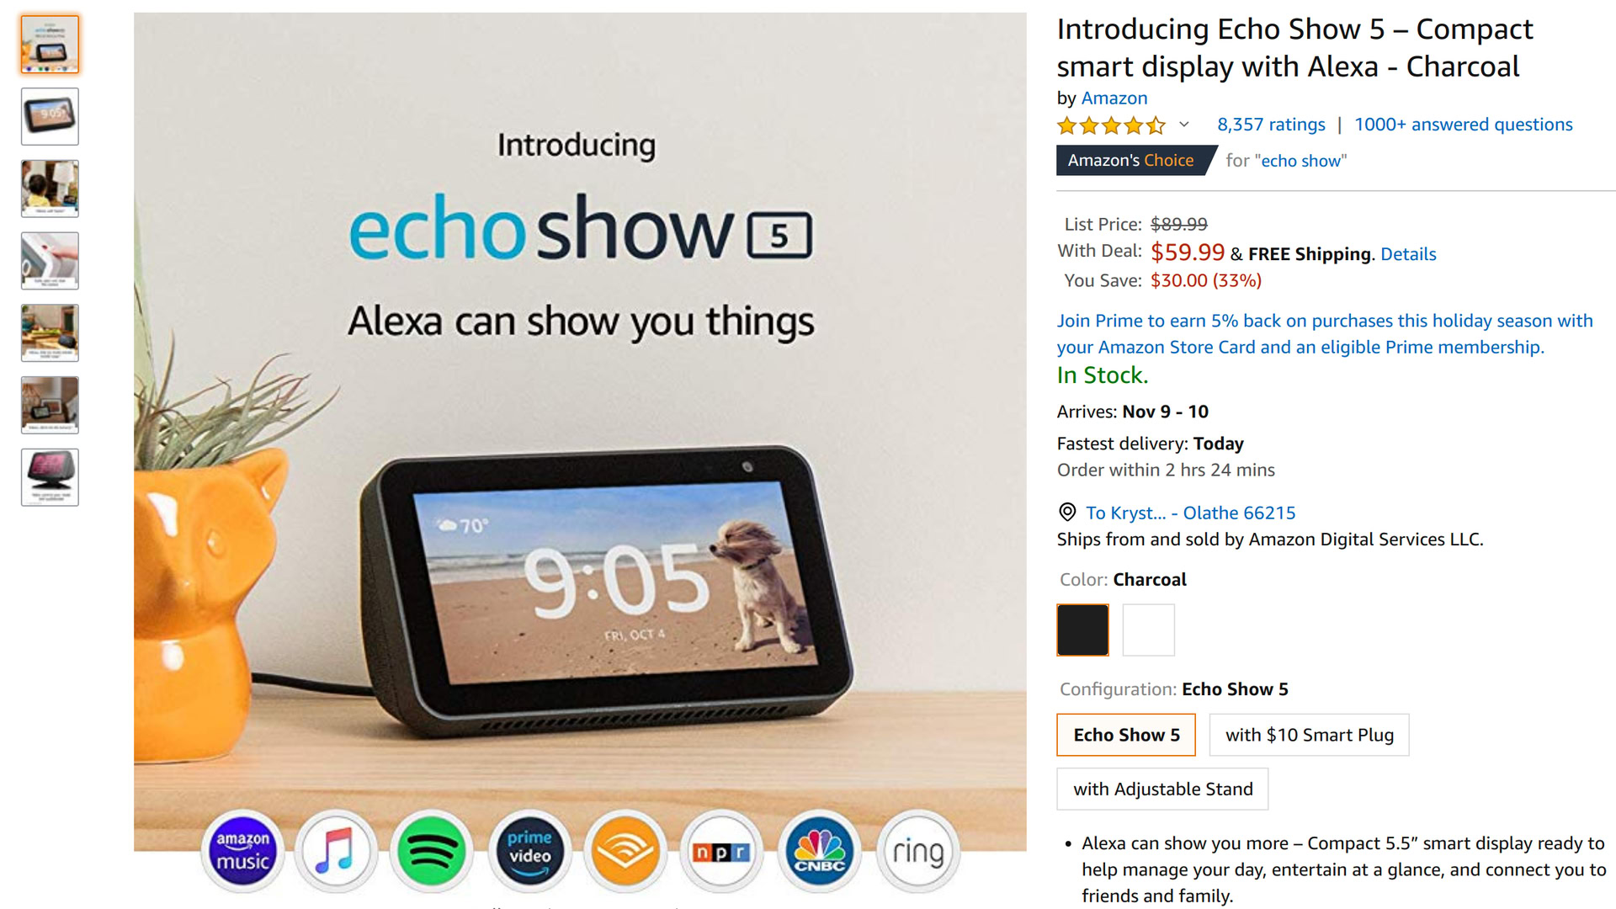Viewport: 1616px width, 909px height.
Task: Choose the with Adjustable Stand option
Action: pos(1162,789)
